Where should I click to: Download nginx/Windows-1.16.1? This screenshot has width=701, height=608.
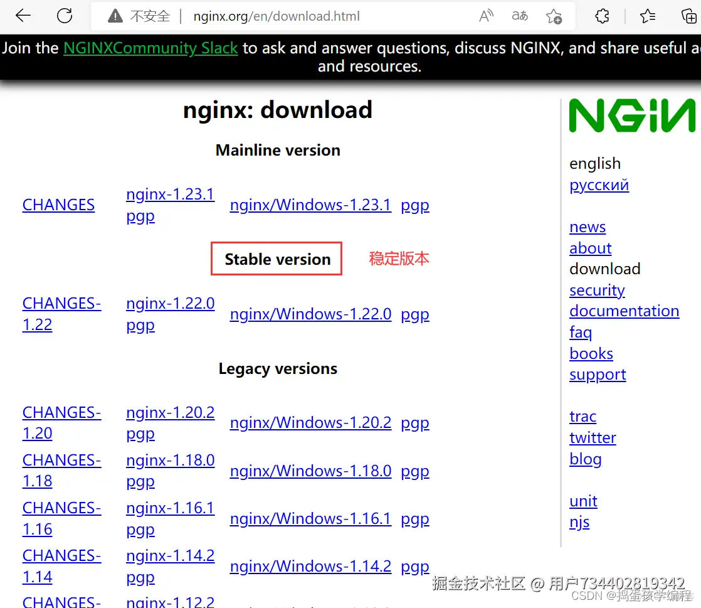311,519
